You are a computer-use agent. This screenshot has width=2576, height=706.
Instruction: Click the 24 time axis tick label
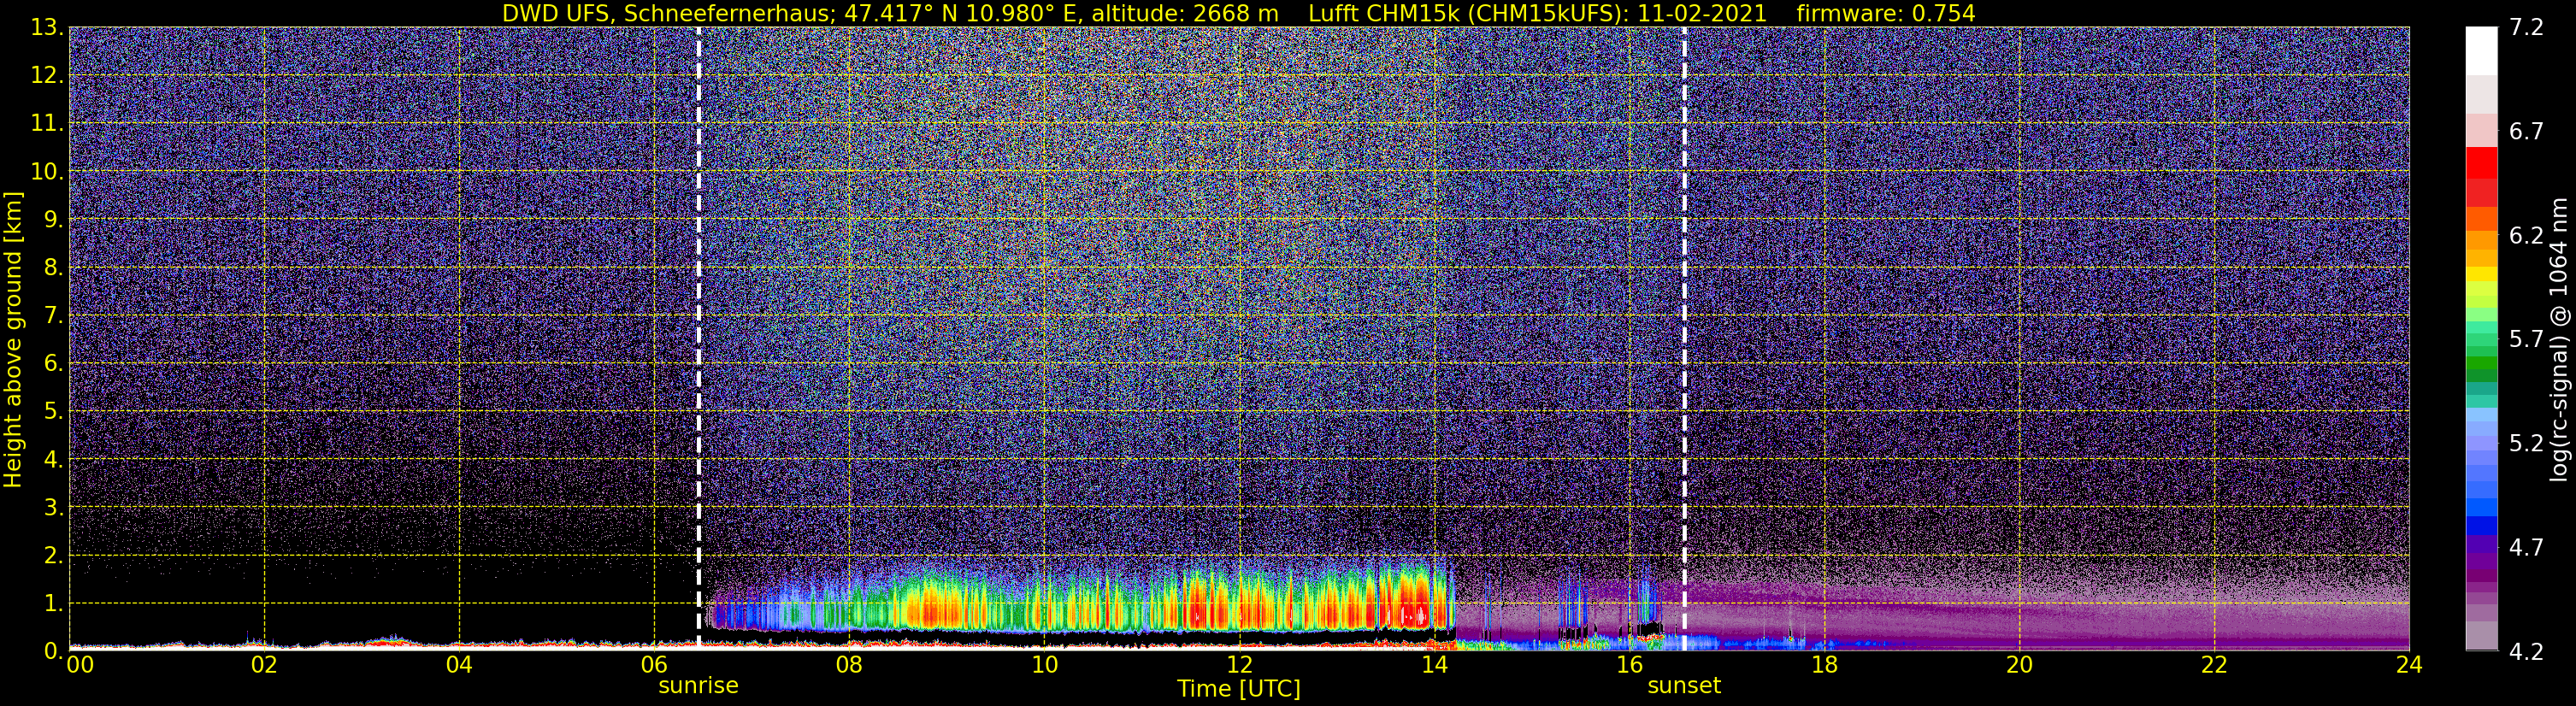coord(2409,665)
